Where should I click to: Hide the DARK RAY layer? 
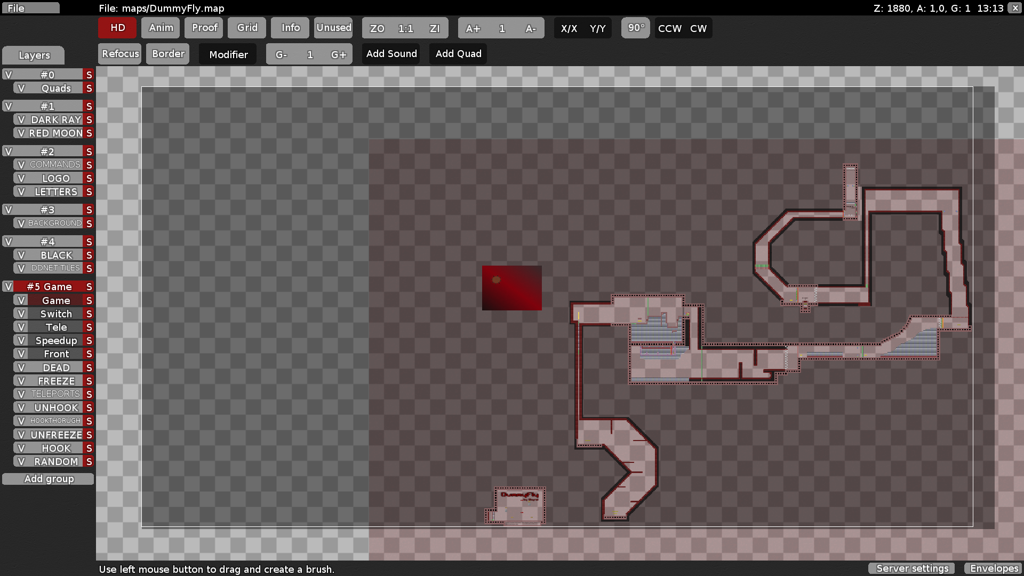20,119
